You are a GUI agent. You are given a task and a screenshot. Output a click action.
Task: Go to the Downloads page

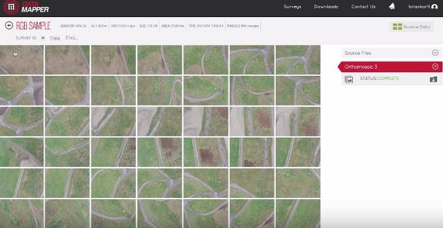[326, 6]
